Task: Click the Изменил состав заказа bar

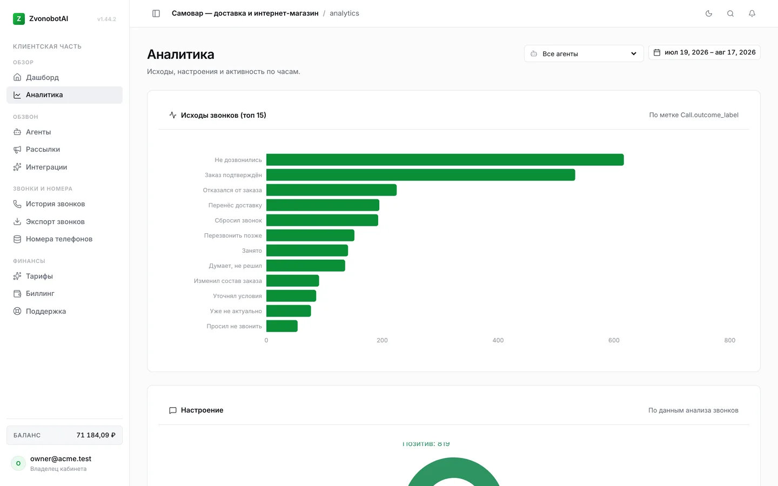Action: click(x=292, y=281)
